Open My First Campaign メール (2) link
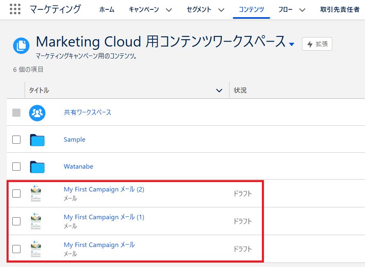The height and width of the screenshot is (267, 365). coord(104,189)
